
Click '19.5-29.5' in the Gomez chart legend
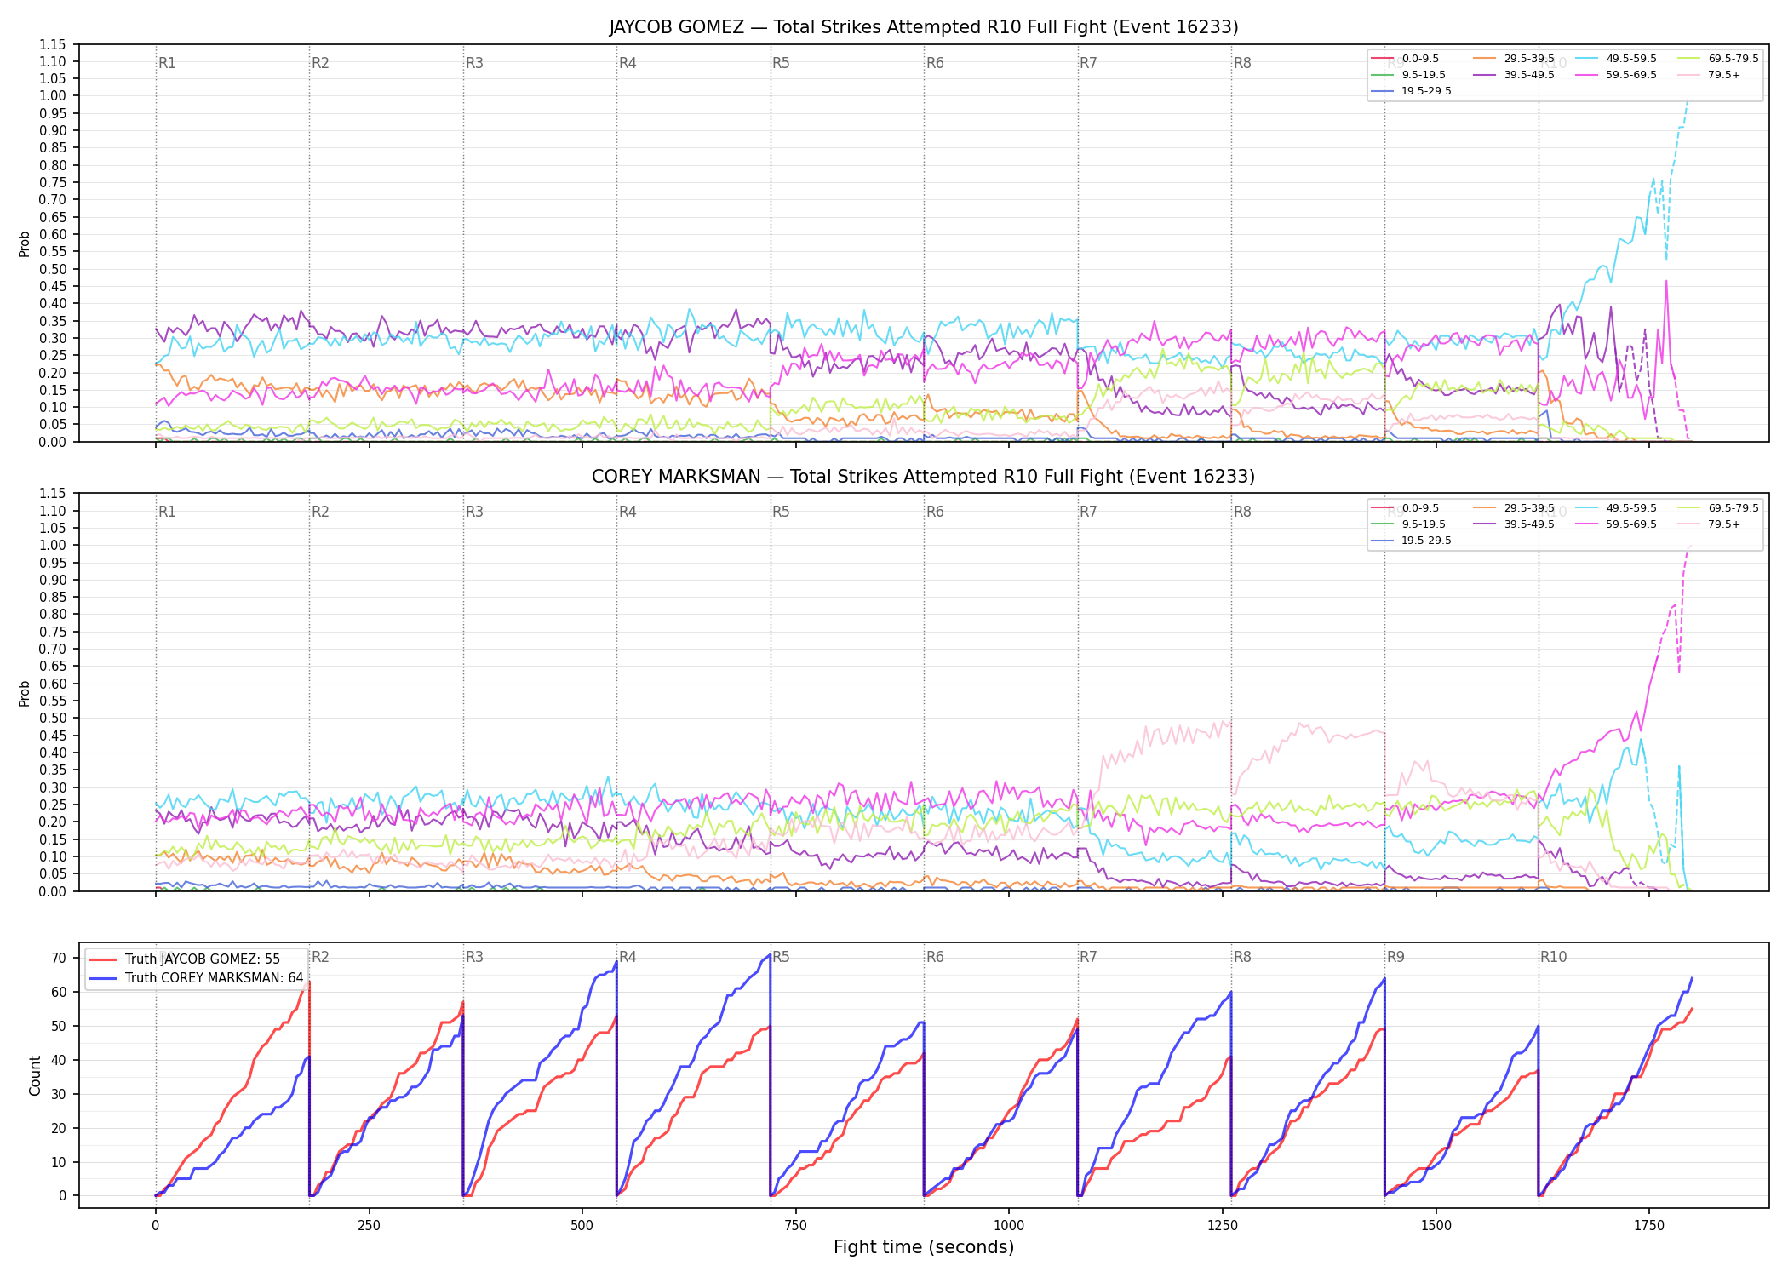pyautogui.click(x=1426, y=91)
